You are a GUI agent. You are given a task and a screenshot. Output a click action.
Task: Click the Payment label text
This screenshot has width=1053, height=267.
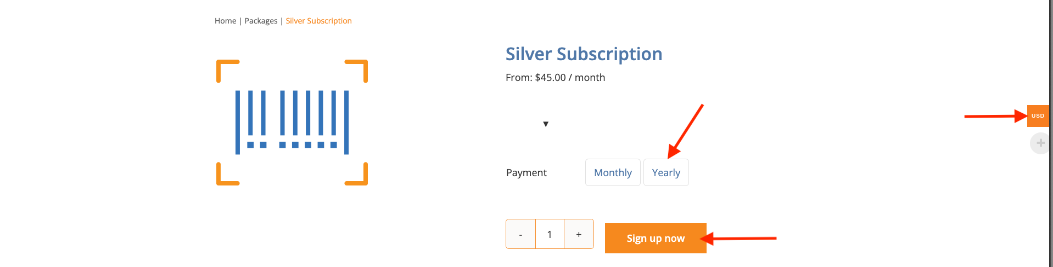(526, 173)
